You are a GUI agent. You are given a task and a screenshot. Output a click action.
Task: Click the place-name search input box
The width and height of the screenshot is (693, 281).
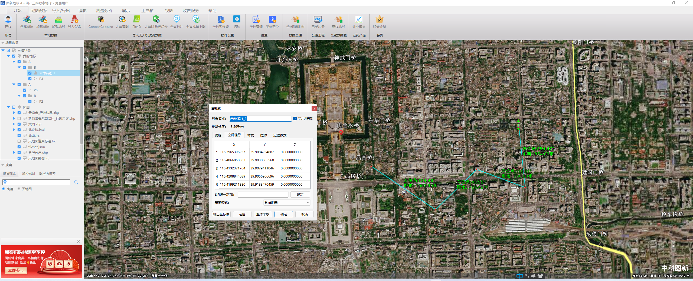36,182
